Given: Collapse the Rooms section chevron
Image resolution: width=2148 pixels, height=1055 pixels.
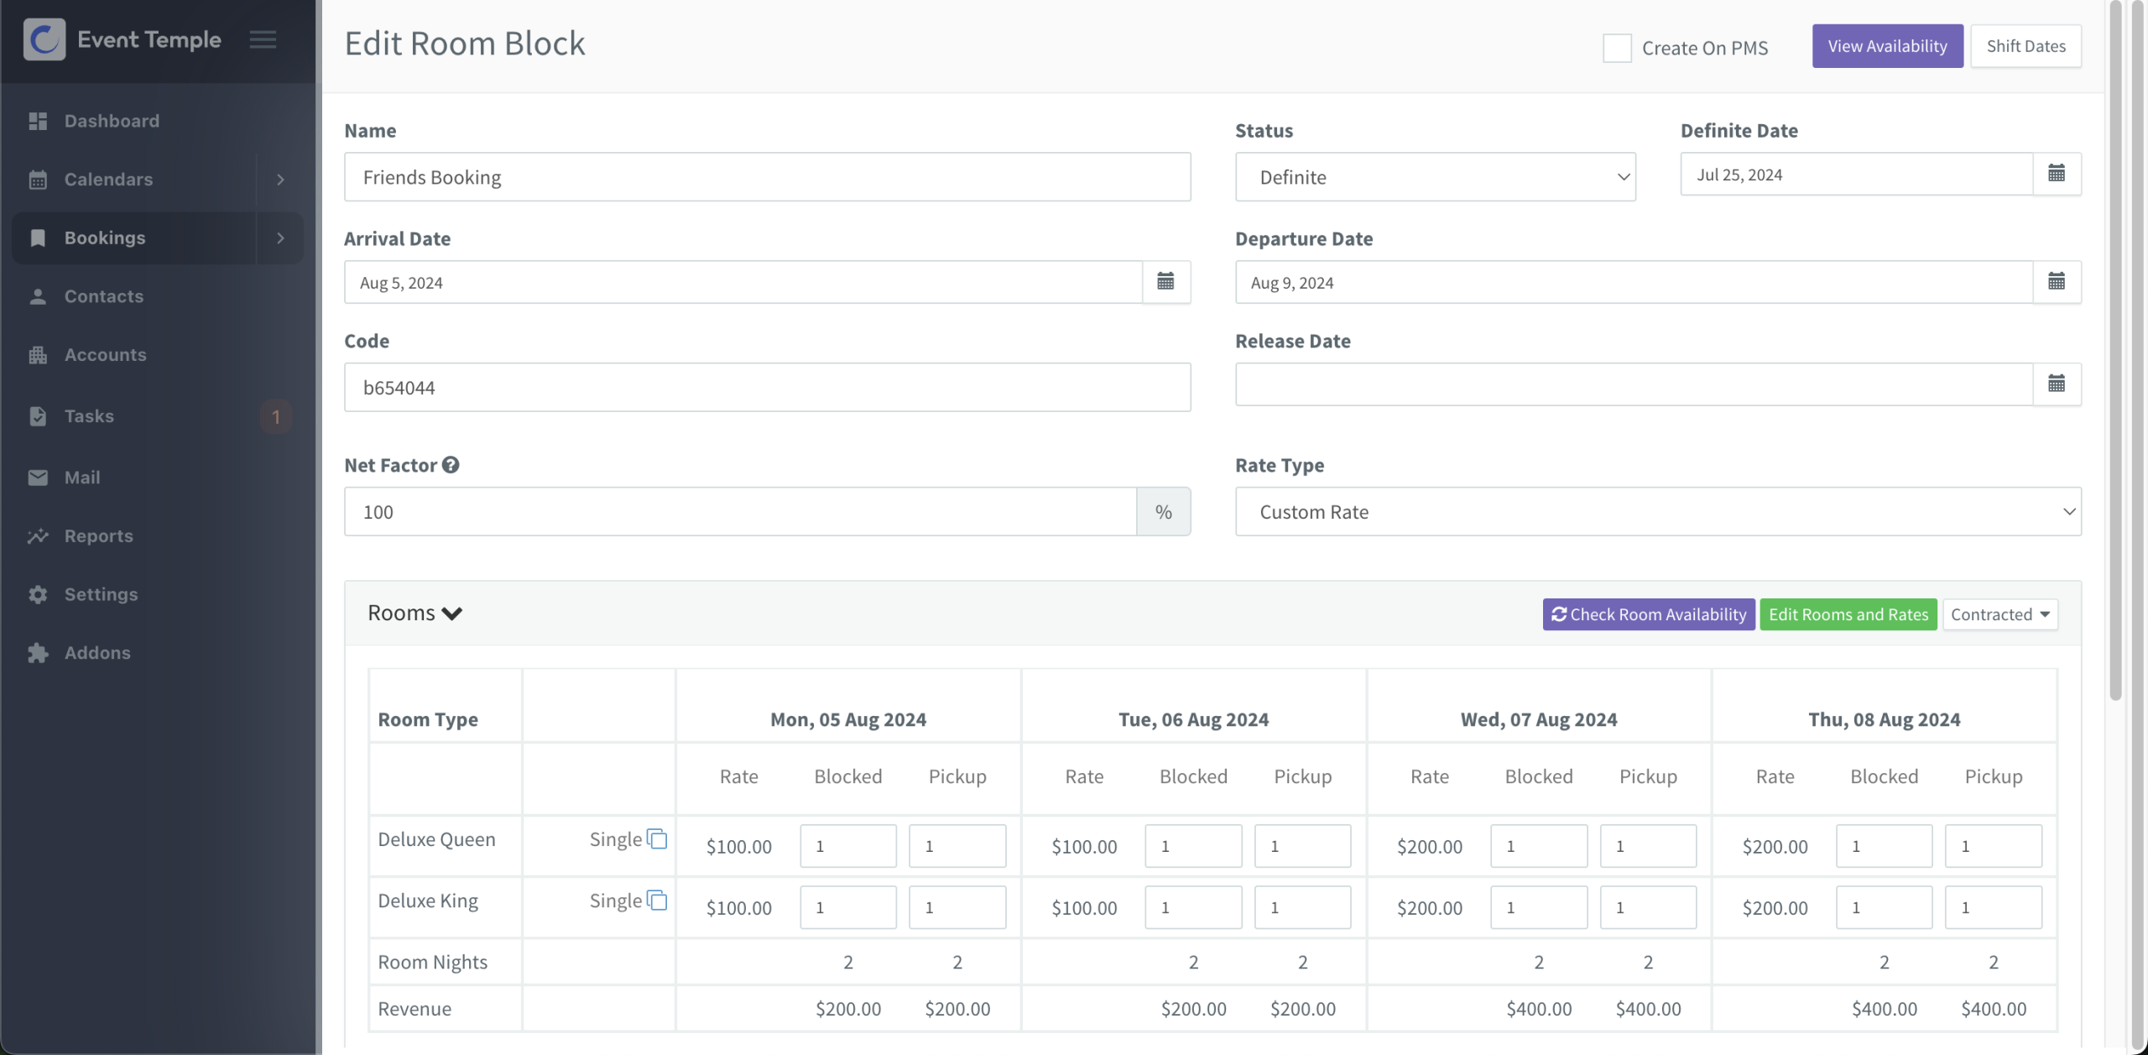Looking at the screenshot, I should 452,614.
